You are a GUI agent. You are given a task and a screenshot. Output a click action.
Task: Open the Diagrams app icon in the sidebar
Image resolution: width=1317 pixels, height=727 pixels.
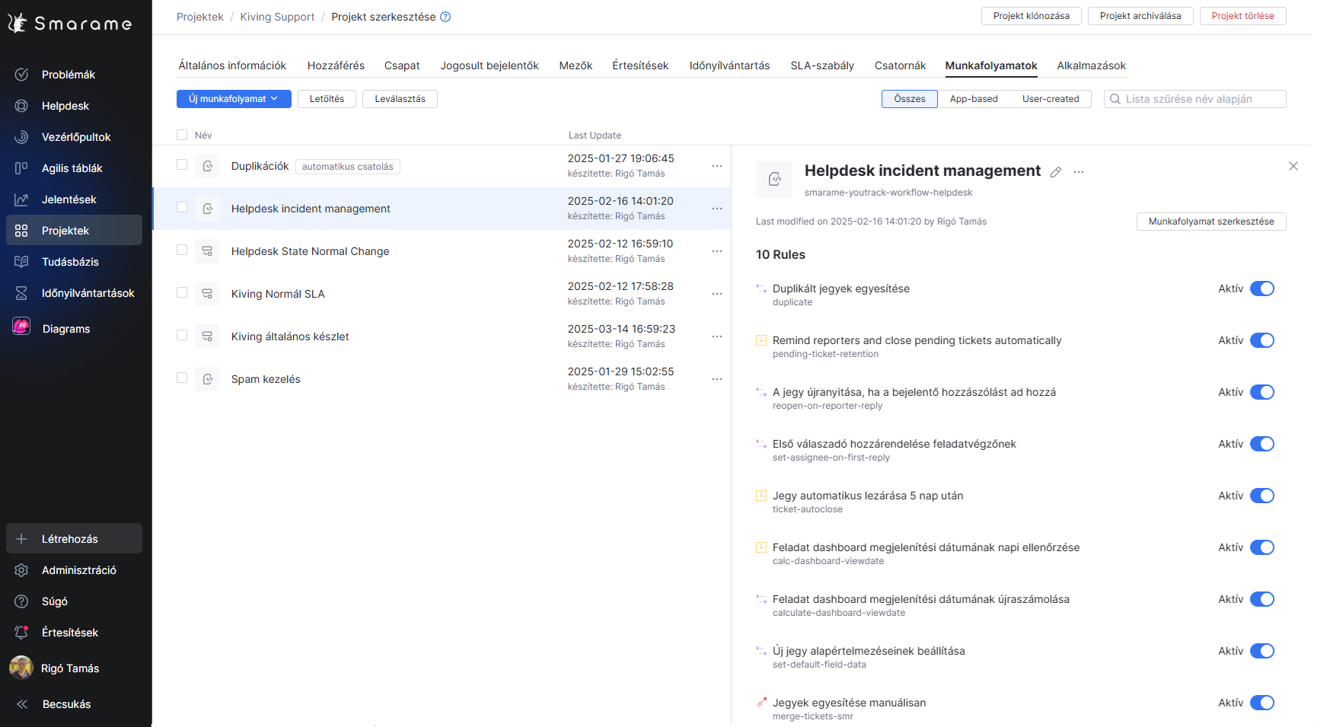point(21,327)
